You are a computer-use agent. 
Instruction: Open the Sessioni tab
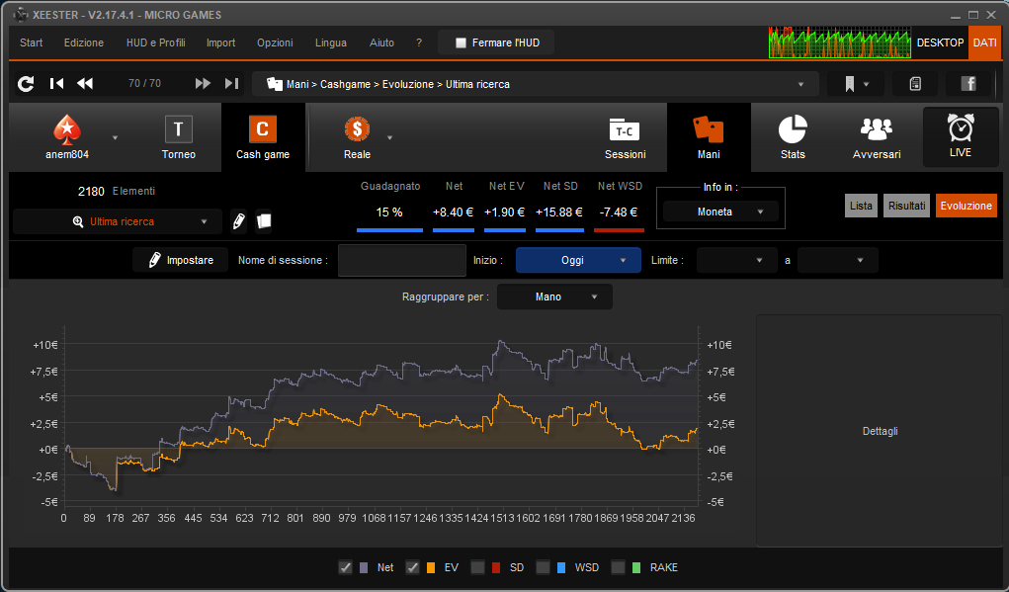pyautogui.click(x=625, y=137)
